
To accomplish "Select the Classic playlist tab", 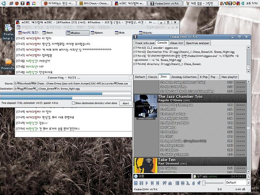I will (152, 77).
